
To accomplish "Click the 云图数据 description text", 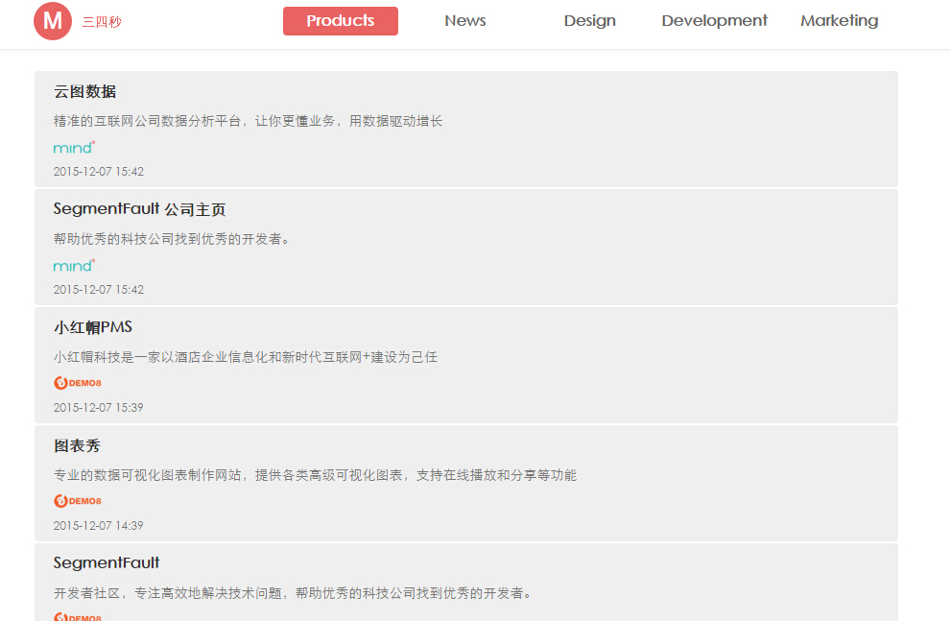I will (248, 121).
